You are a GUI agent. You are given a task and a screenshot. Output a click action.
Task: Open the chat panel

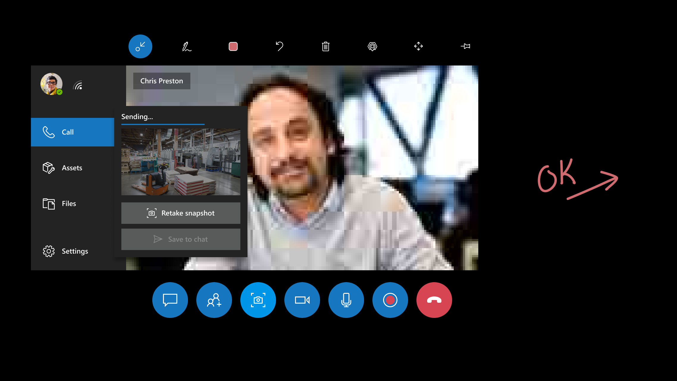tap(170, 299)
